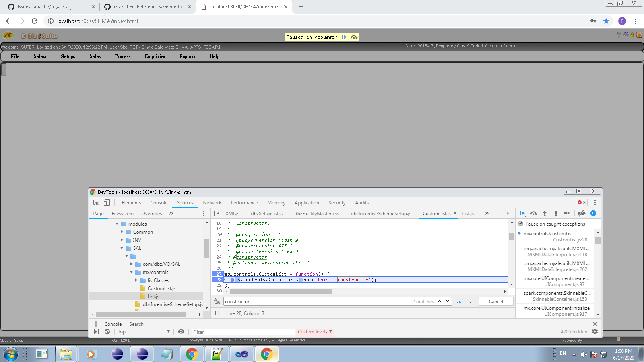644x362 pixels.
Task: Open the dbzFacilityMaster.css file tab
Action: tap(316, 214)
